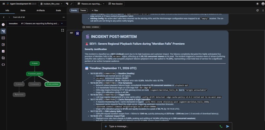Collapse the event details panel with the minus icon

point(63,17)
